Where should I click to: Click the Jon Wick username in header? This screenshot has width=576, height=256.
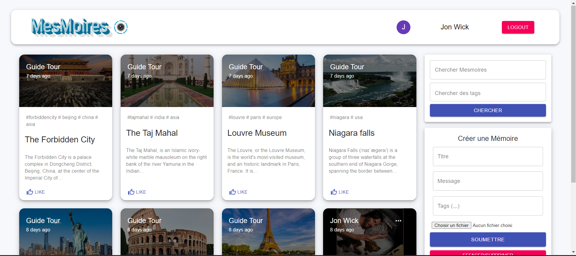coord(454,27)
